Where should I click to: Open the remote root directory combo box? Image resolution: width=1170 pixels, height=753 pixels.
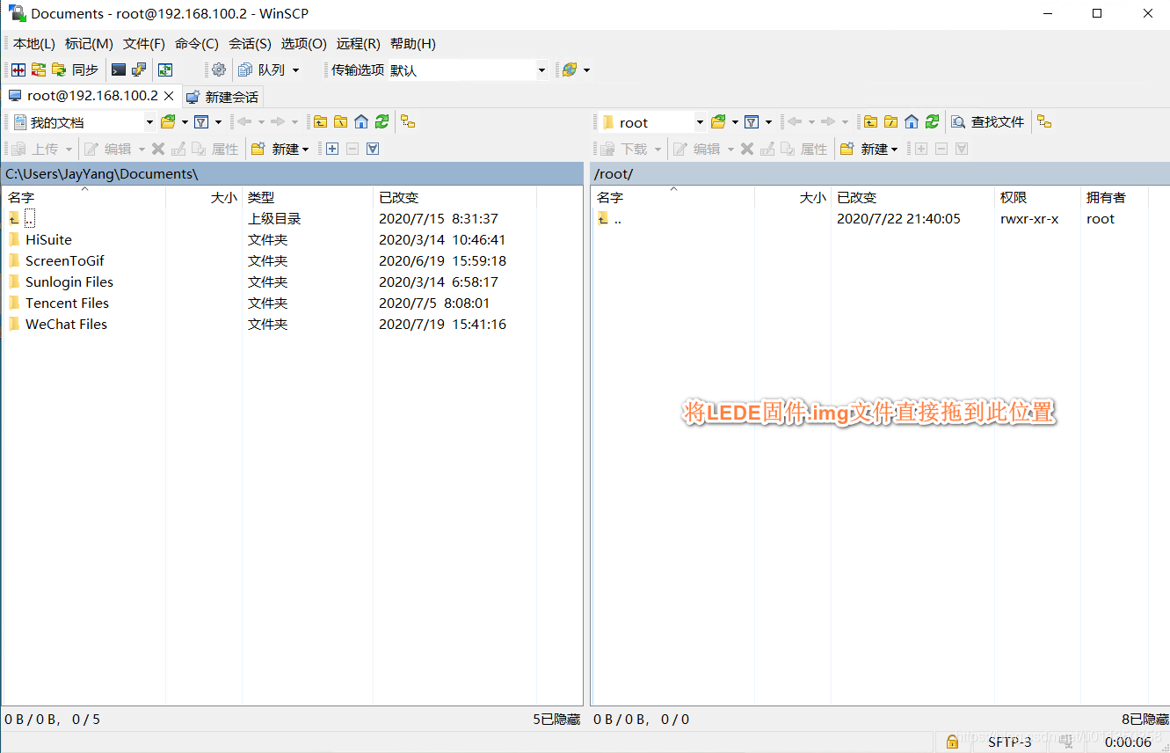[653, 122]
